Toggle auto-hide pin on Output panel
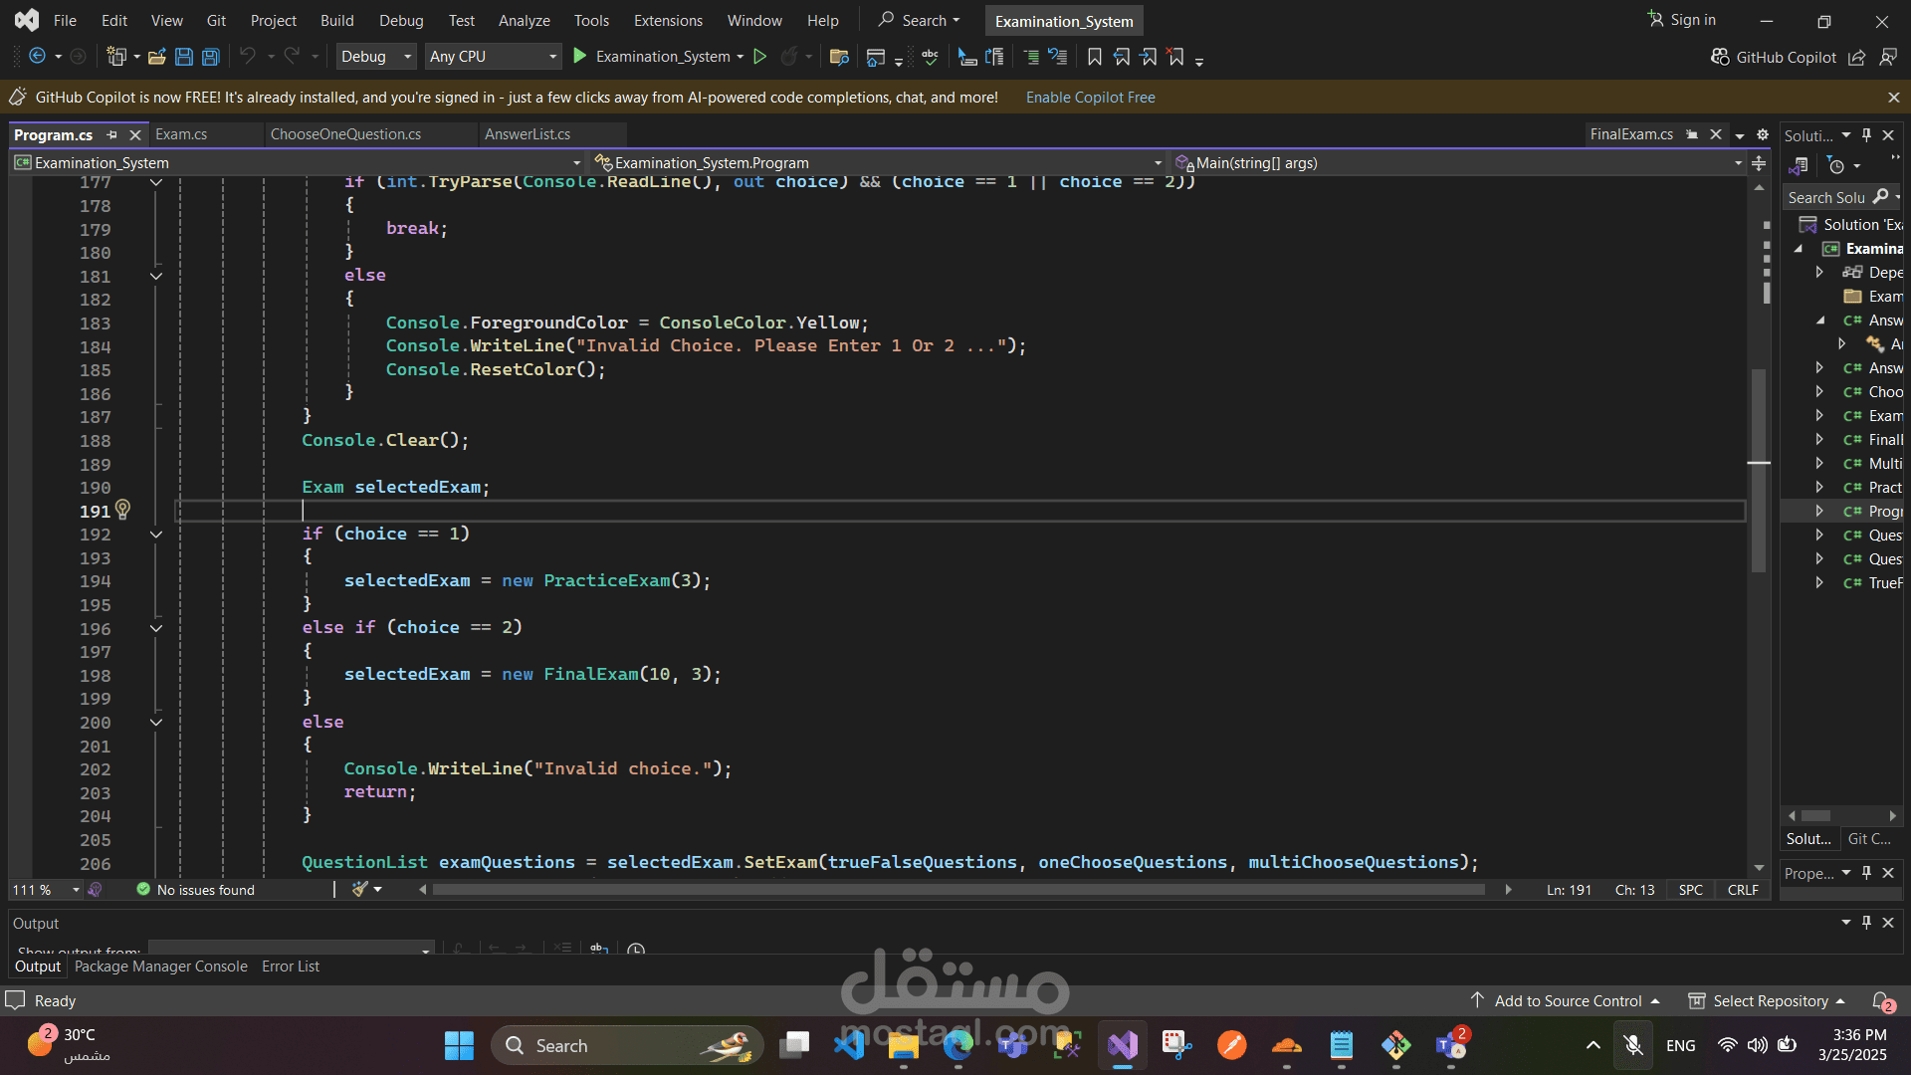1911x1075 pixels. [x=1867, y=923]
